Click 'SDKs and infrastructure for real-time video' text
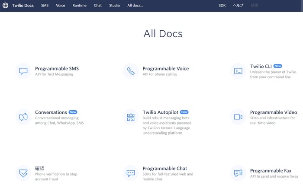The width and height of the screenshot is (303, 195). [x=272, y=121]
